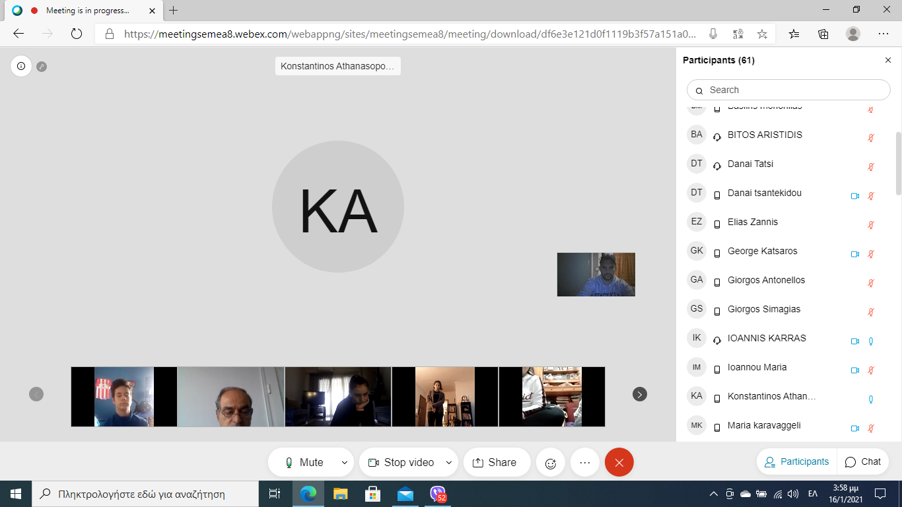
Task: Expand the Mute audio options arrow
Action: (x=344, y=463)
